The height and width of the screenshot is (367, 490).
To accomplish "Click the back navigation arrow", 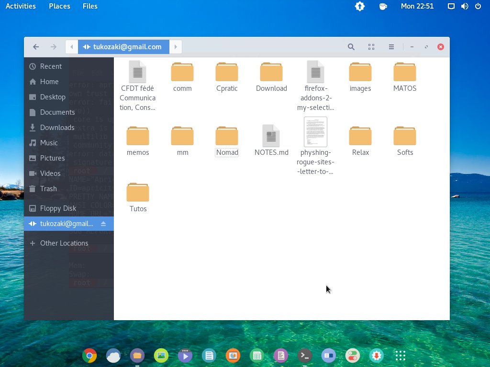I will click(x=36, y=47).
